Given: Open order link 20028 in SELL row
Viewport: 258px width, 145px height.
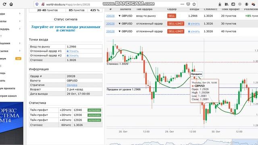Looking at the screenshot, I should coord(110,16).
